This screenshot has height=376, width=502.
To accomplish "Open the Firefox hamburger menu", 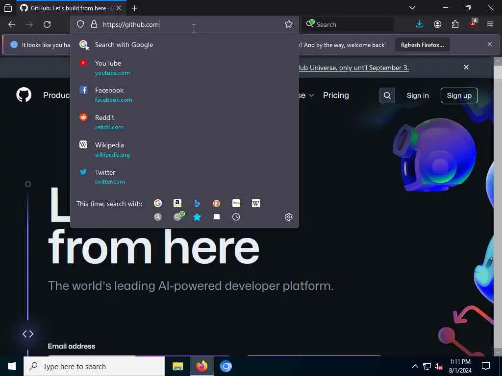I will click(490, 24).
